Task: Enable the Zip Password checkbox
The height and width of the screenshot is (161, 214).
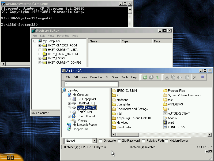Action: pyautogui.click(x=119, y=141)
